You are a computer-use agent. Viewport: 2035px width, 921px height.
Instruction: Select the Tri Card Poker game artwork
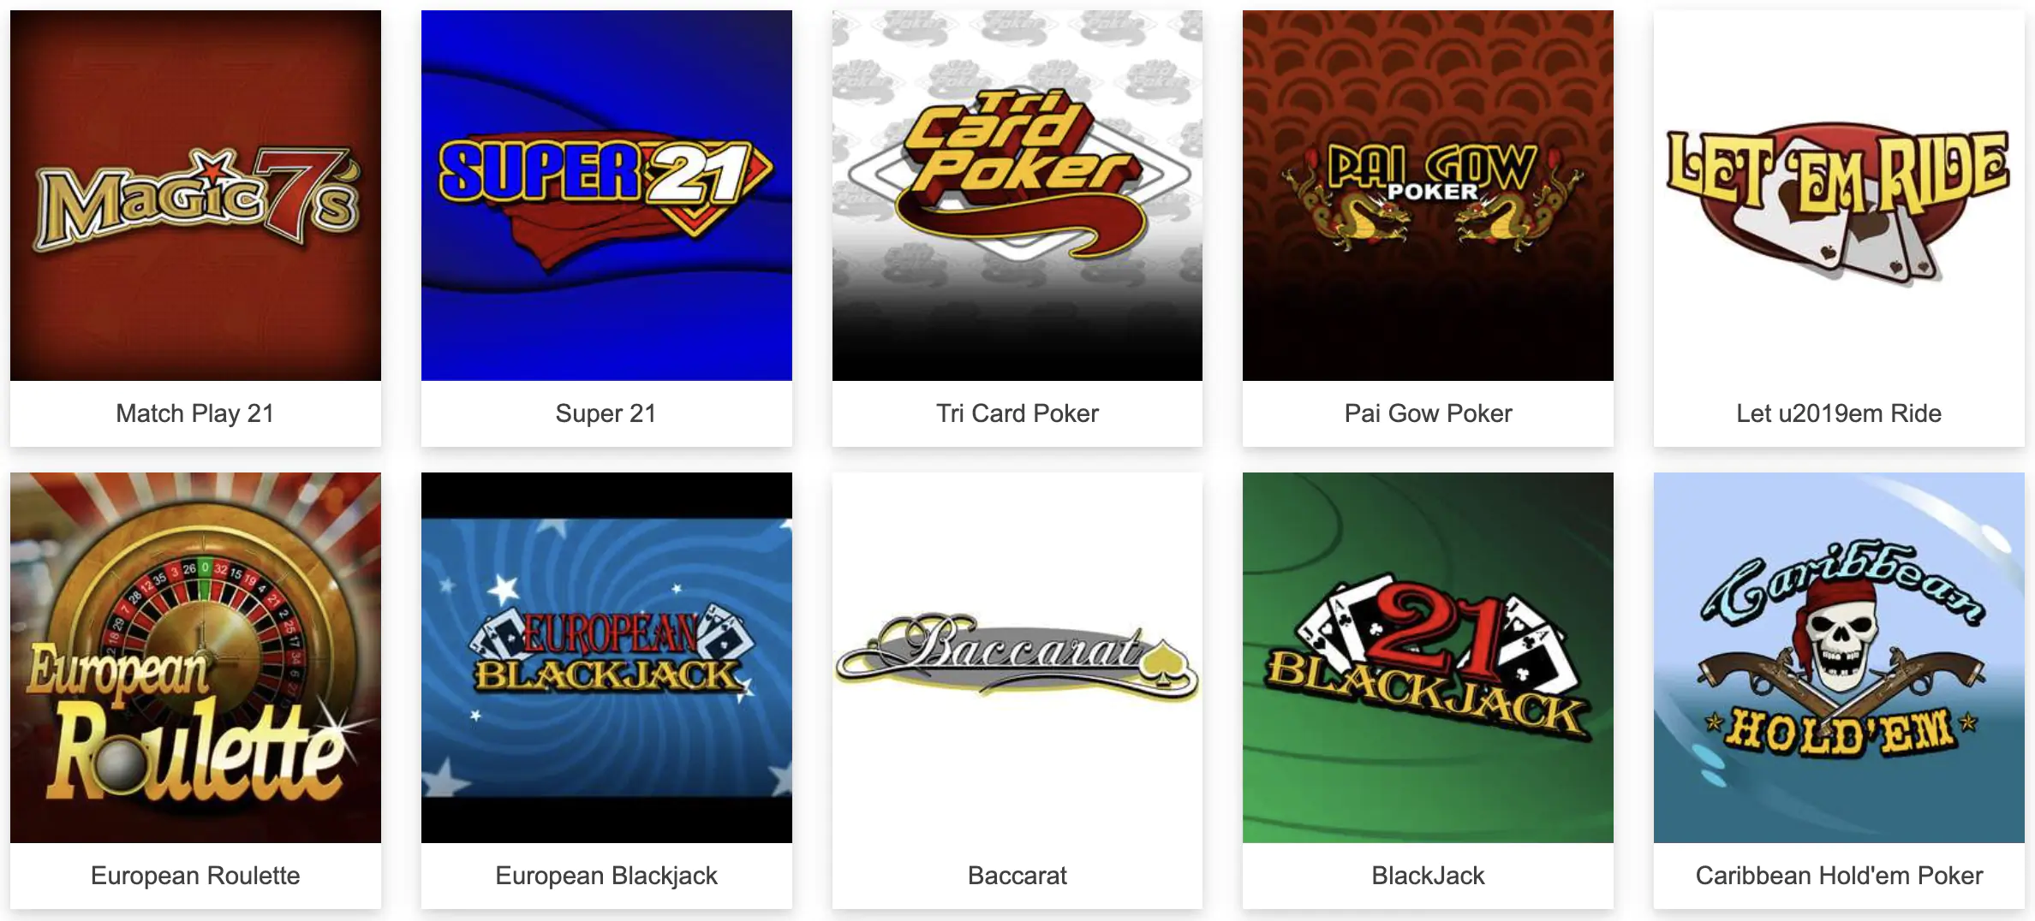coord(1017,195)
